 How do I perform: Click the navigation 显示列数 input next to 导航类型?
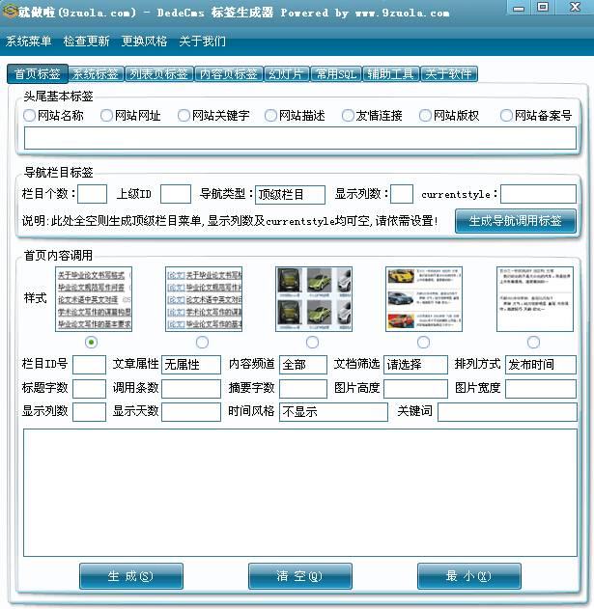[402, 194]
